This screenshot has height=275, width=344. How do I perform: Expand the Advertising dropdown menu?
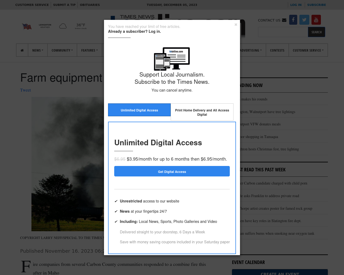[x=251, y=50]
